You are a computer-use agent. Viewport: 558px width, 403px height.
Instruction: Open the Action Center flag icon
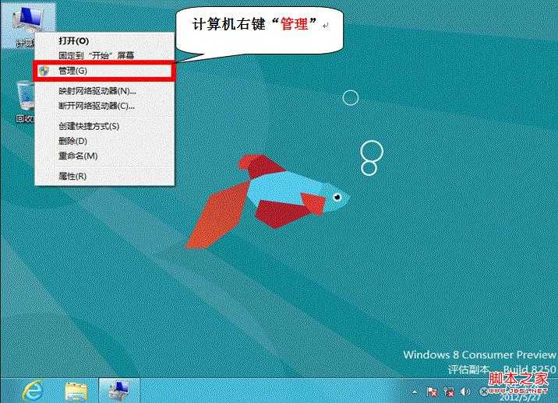pos(432,392)
